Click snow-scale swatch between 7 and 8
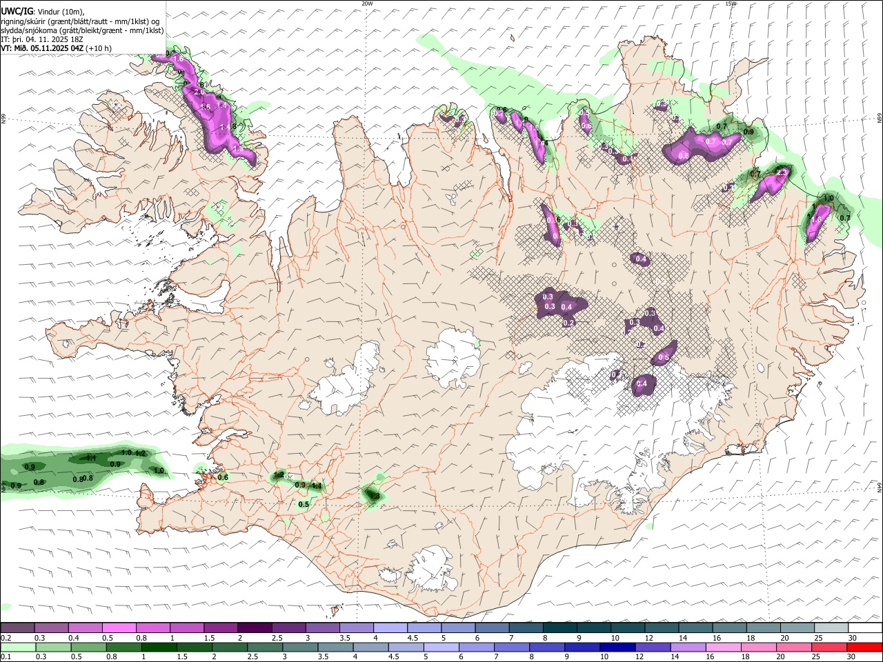 pos(525,628)
